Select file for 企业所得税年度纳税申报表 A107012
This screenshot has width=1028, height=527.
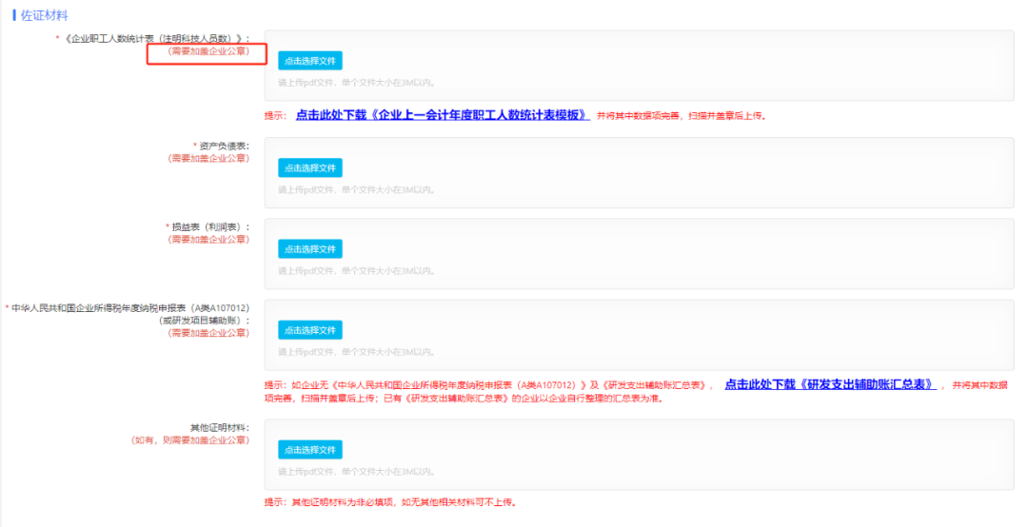[309, 330]
